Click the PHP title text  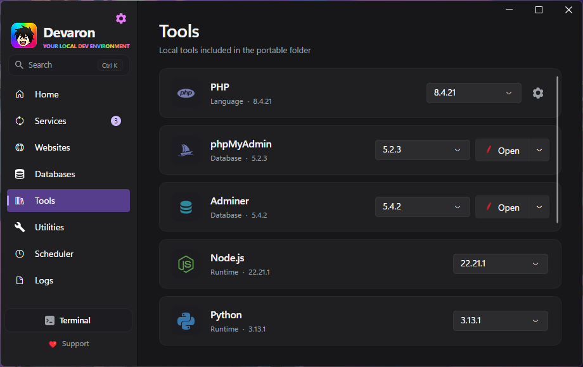220,87
